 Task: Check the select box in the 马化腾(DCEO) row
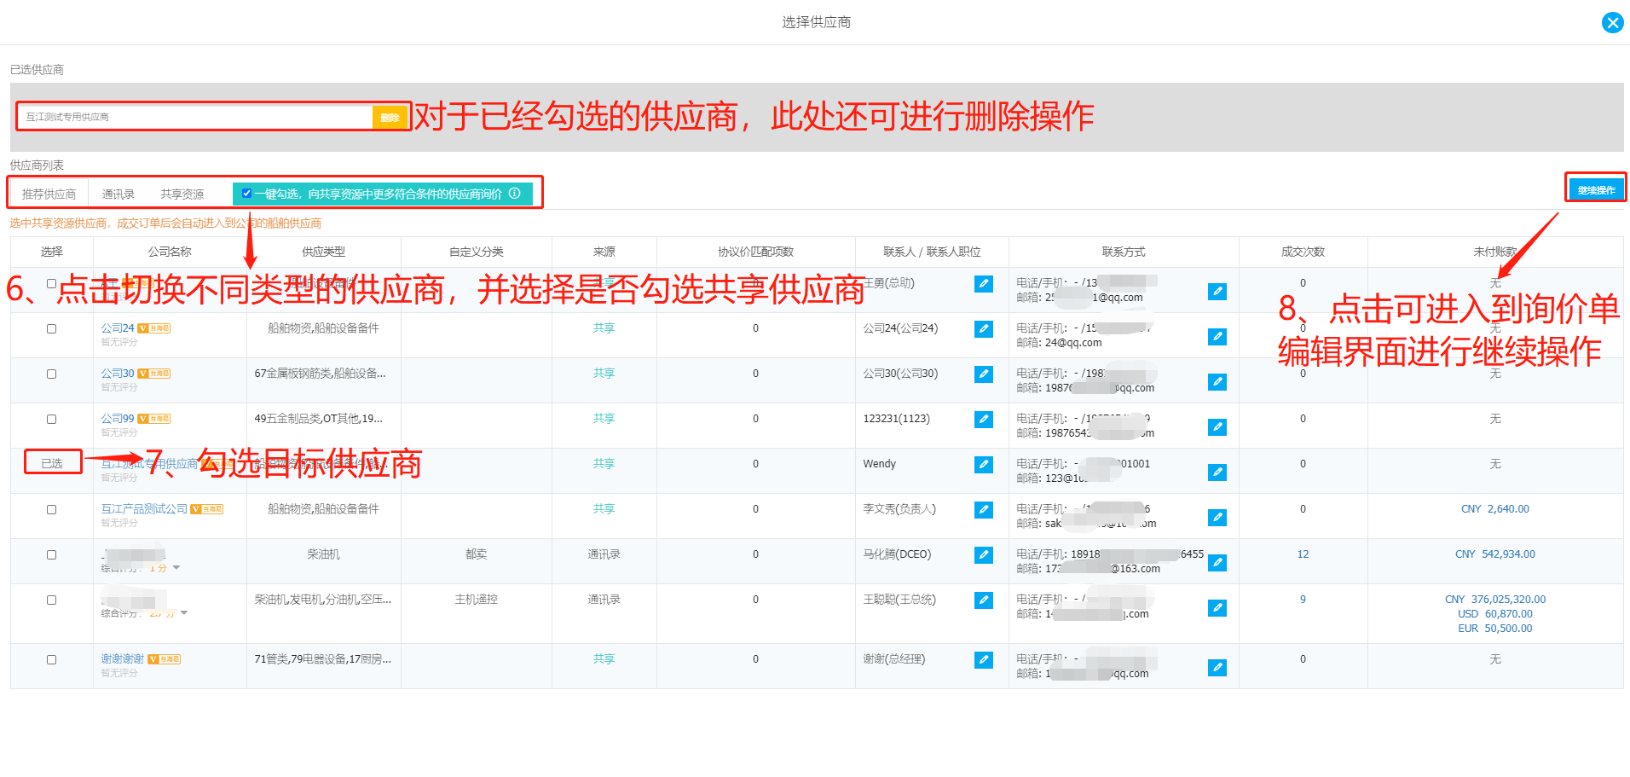51,554
